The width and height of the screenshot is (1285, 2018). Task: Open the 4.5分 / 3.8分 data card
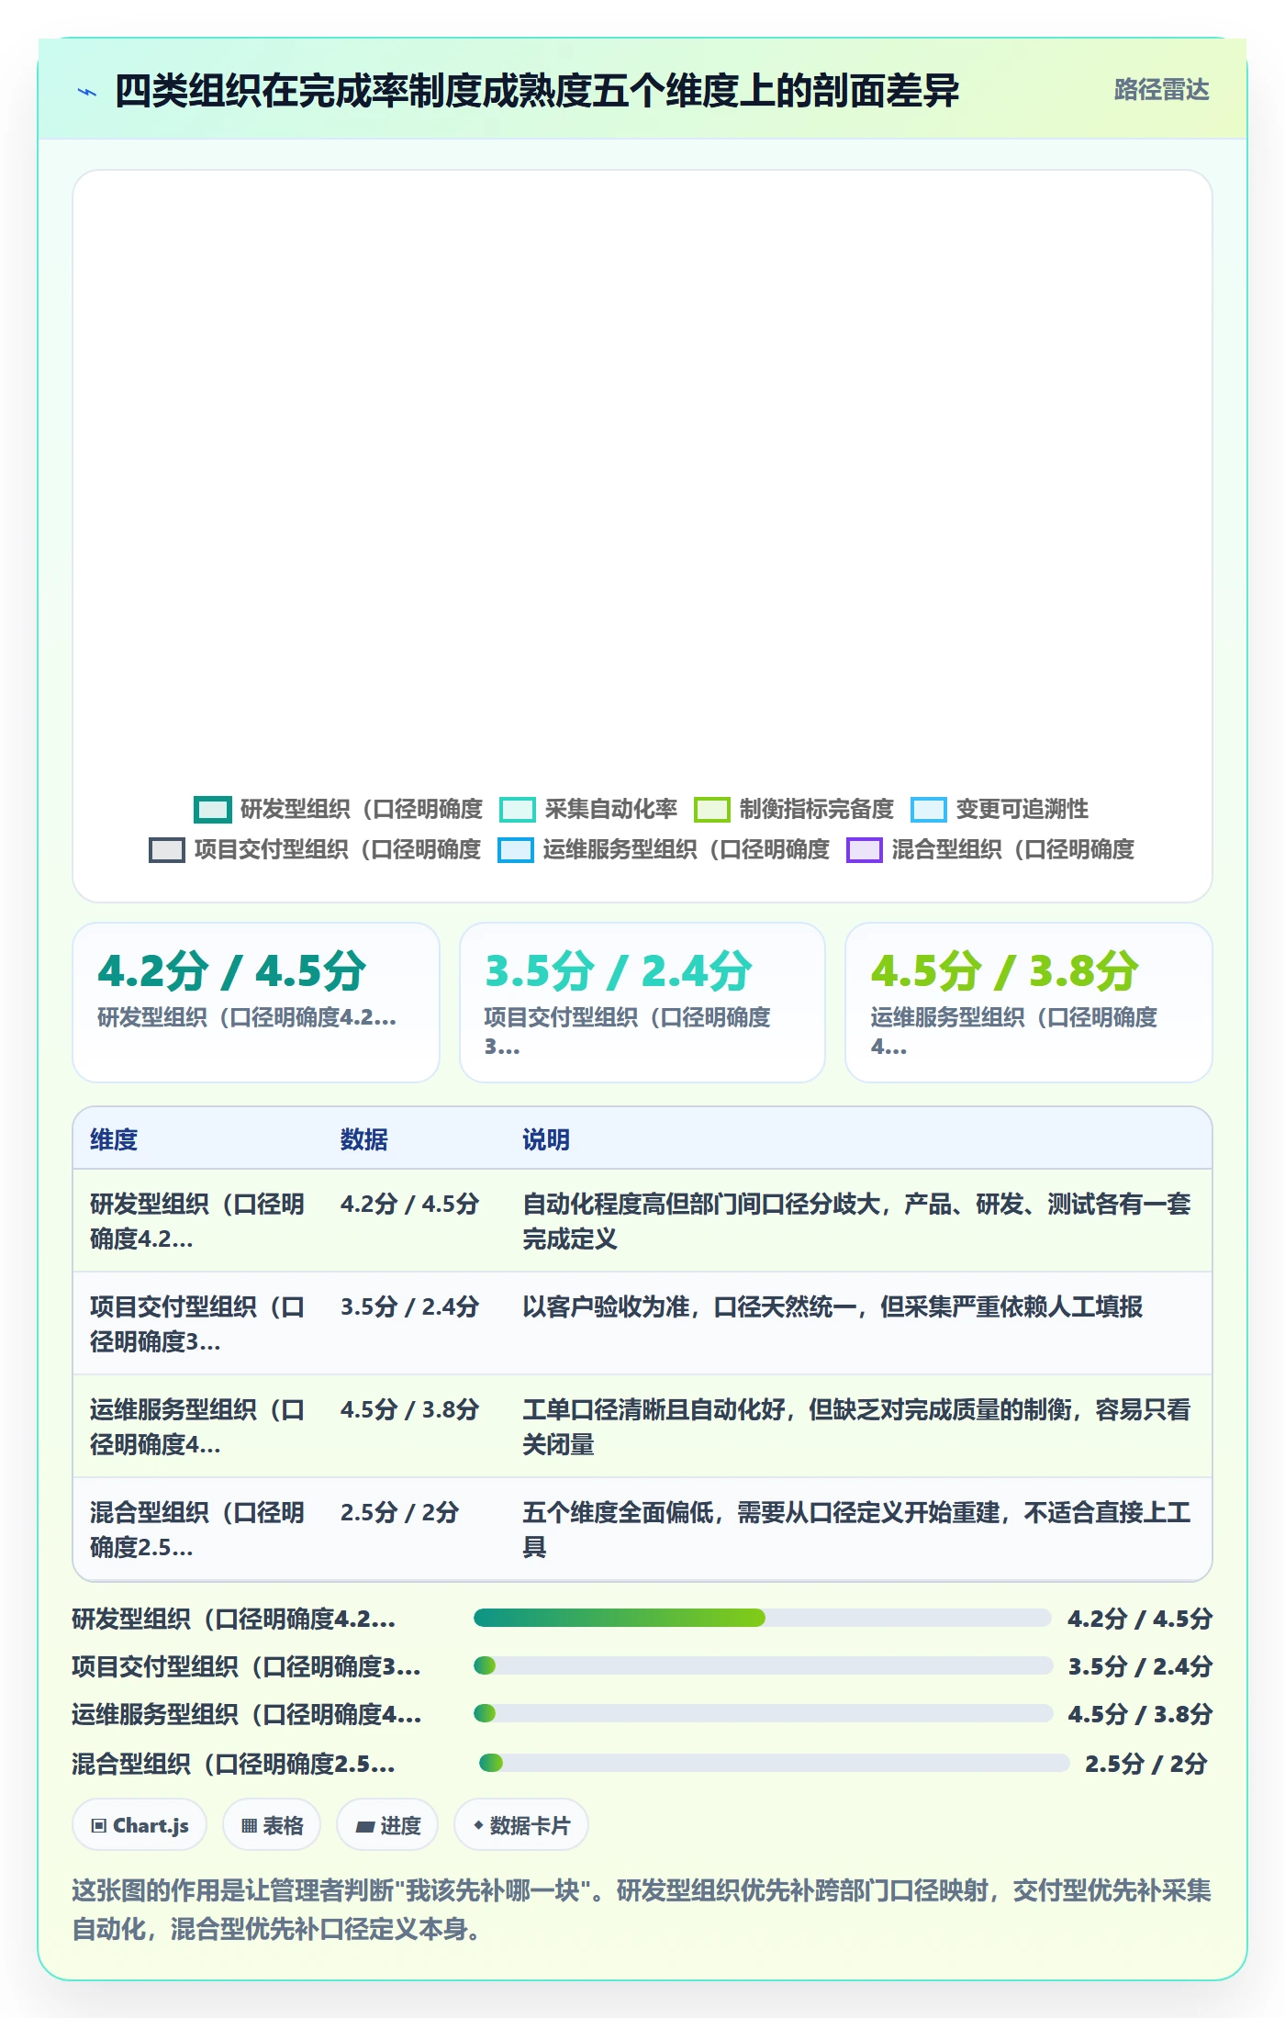tap(1029, 1003)
